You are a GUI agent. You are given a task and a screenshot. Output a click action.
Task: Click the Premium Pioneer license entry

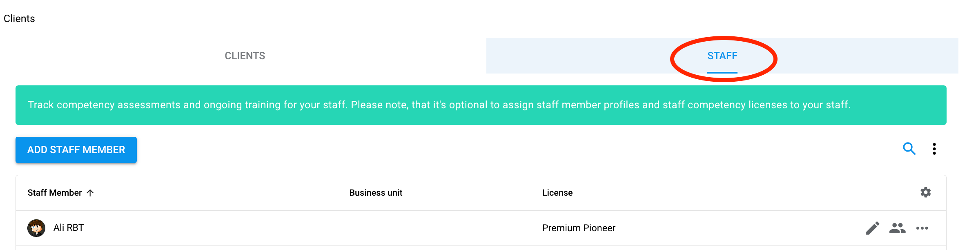[x=578, y=228]
